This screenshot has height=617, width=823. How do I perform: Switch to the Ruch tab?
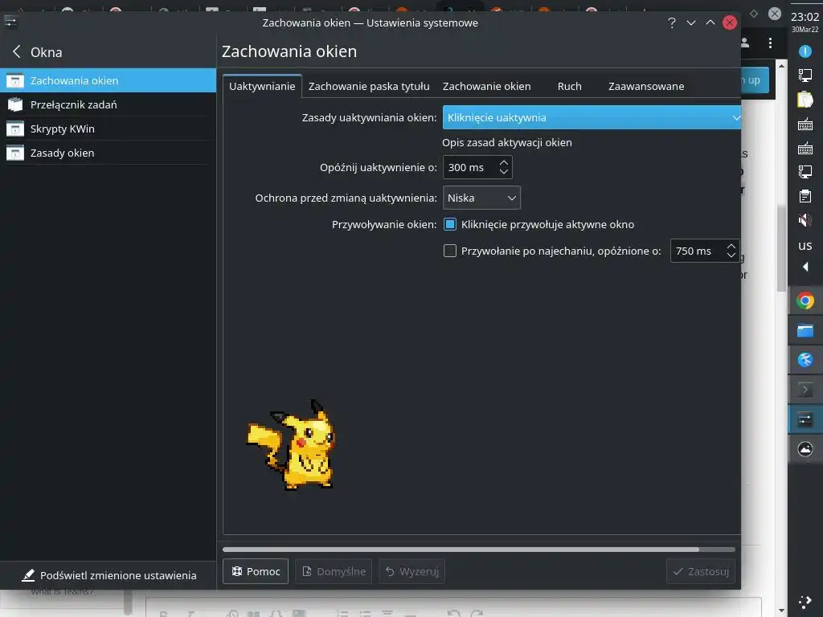point(570,86)
